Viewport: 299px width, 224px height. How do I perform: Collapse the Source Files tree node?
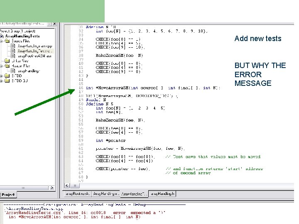coord(1,41)
